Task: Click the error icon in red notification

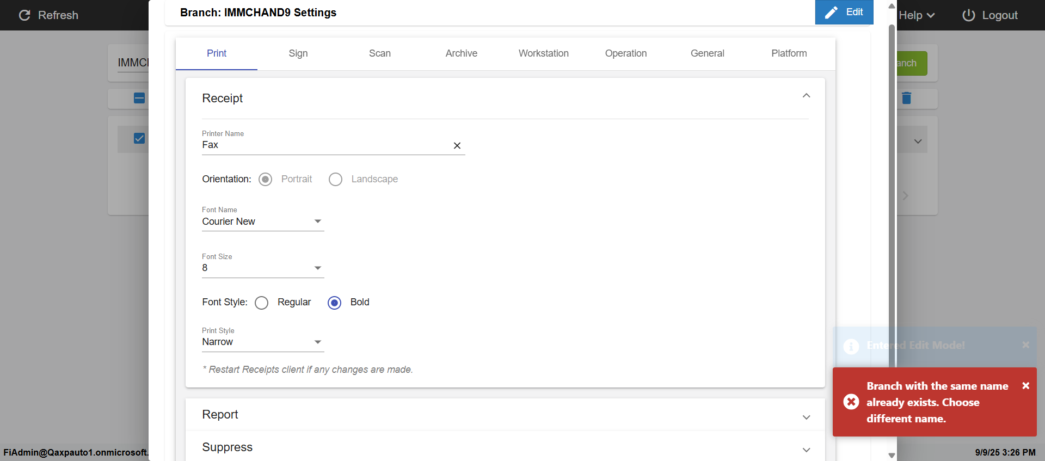Action: (x=851, y=402)
